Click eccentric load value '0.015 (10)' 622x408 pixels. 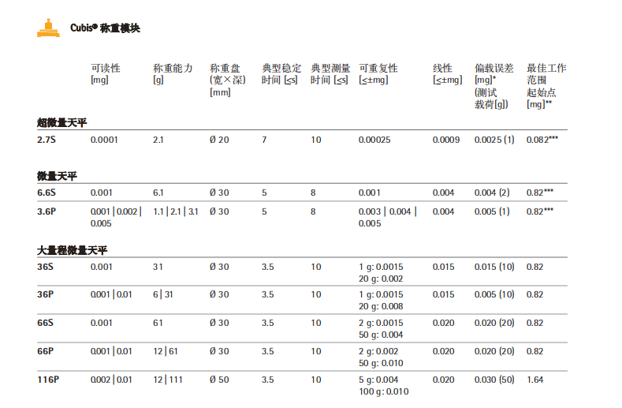click(494, 267)
